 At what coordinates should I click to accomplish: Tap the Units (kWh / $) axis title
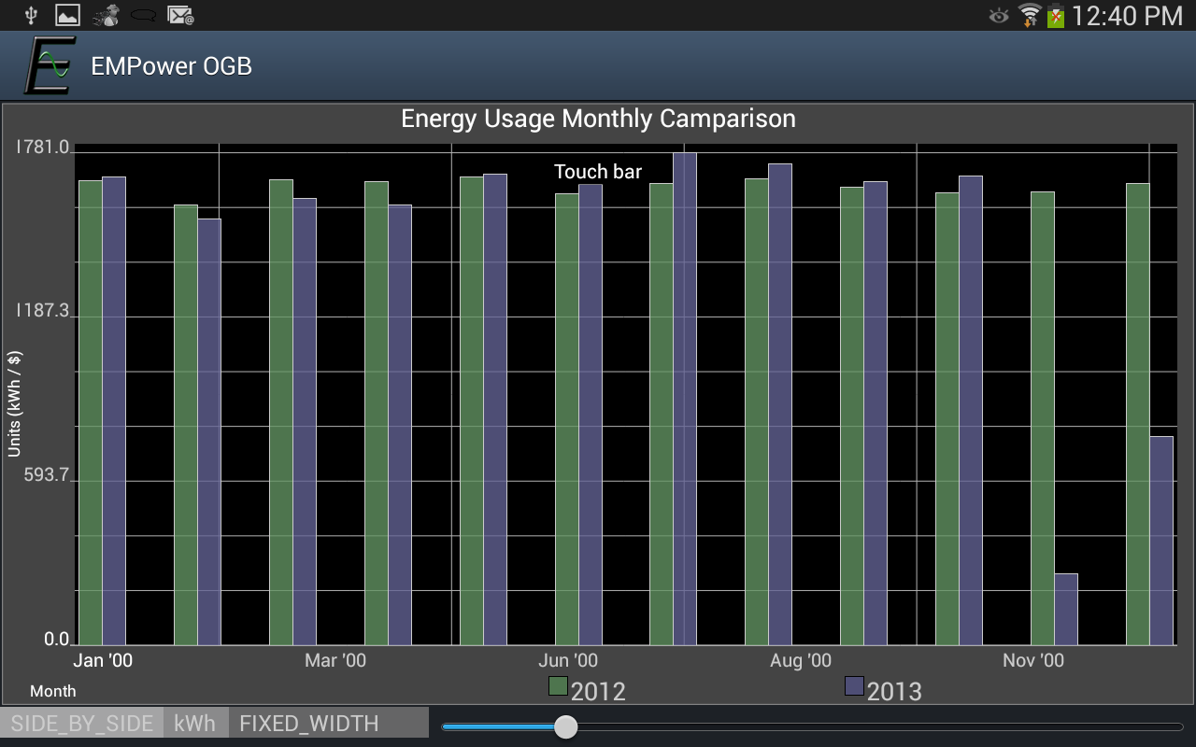click(15, 404)
